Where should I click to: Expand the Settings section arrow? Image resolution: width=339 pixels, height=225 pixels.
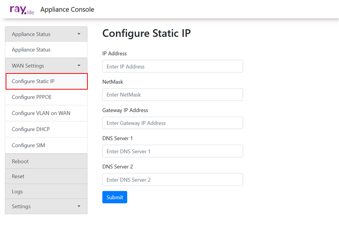pyautogui.click(x=79, y=206)
